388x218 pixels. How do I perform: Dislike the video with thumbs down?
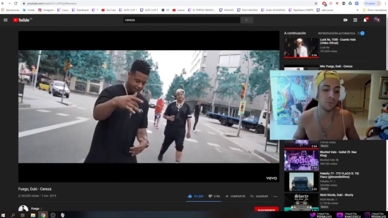tap(210, 196)
